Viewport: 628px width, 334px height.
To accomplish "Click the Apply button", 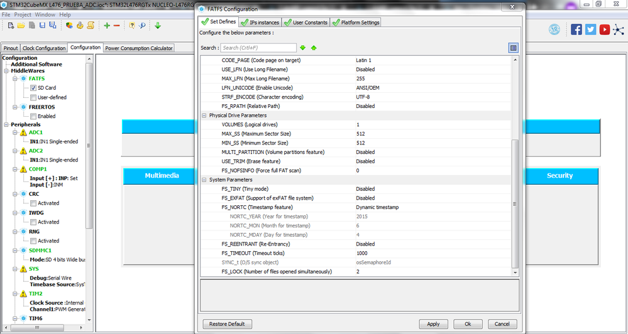I will tap(433, 324).
